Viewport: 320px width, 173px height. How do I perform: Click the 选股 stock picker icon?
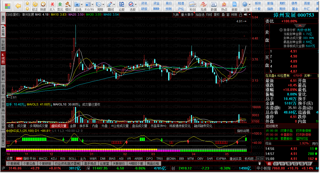[x=131, y=4]
